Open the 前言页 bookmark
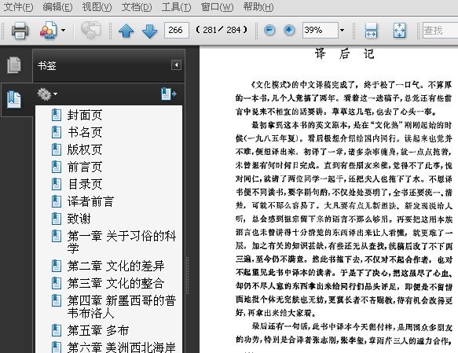 [x=84, y=167]
